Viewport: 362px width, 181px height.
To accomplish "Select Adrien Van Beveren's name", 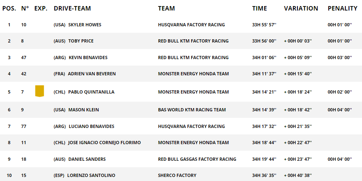I will coord(92,74).
